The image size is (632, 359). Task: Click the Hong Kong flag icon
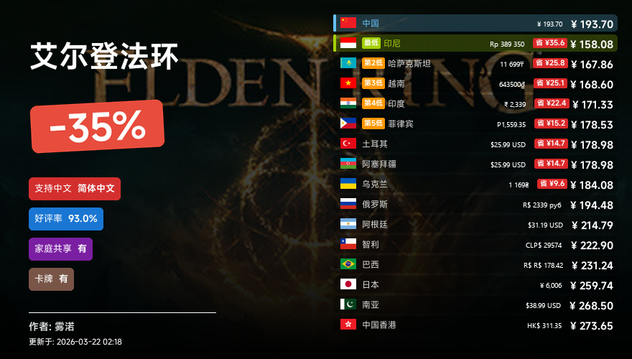click(x=348, y=325)
